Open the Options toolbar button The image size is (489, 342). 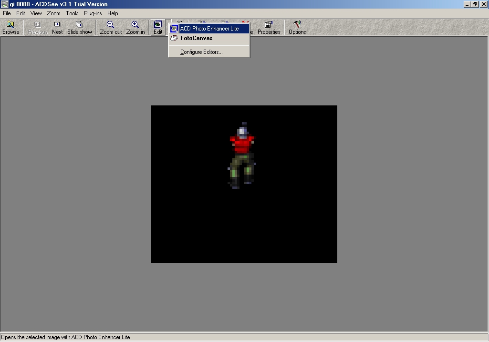297,28
